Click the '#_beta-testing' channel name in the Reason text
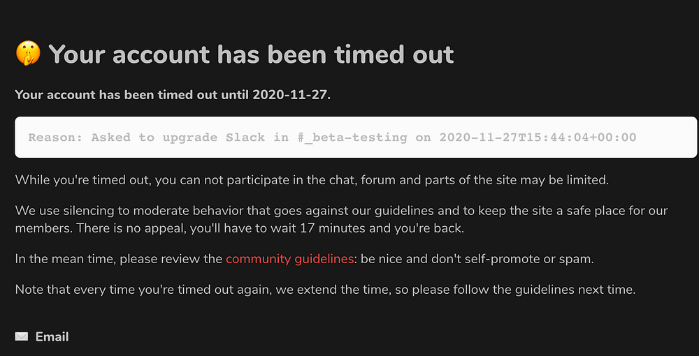The height and width of the screenshot is (356, 699). pos(351,138)
